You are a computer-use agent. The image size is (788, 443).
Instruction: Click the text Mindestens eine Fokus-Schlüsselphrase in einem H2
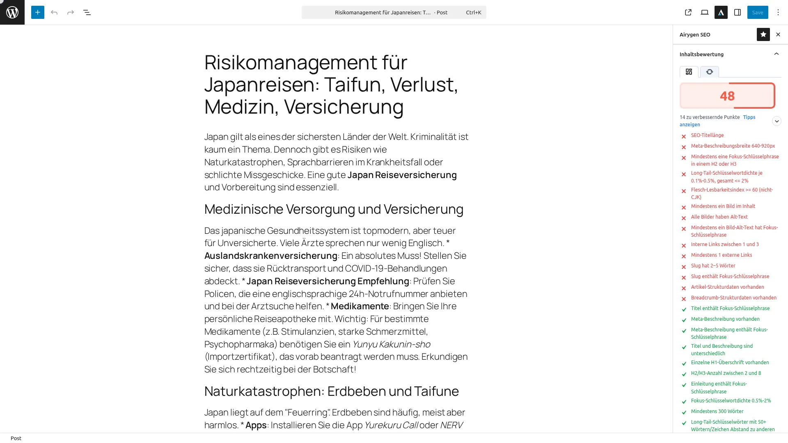click(x=735, y=160)
